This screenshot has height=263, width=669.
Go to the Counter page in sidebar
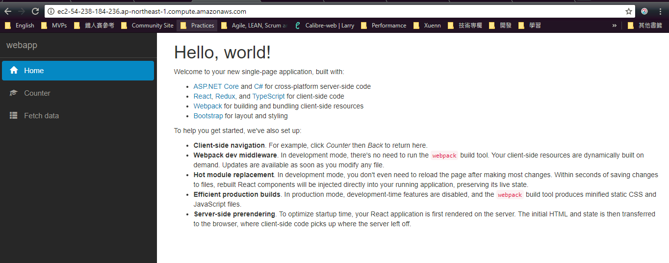(37, 93)
